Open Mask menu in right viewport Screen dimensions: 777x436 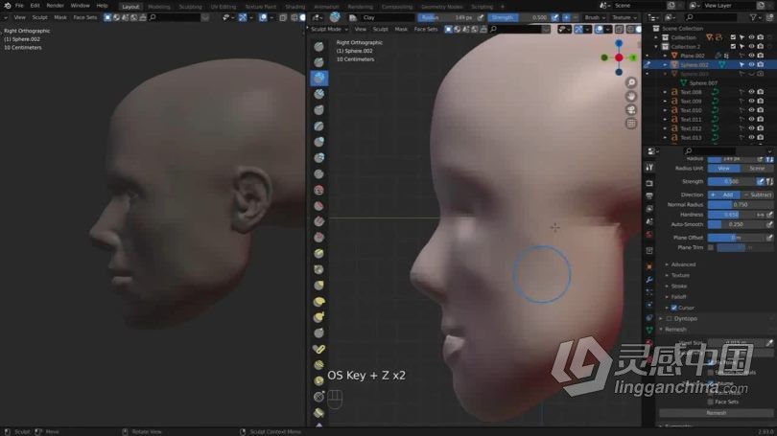tap(401, 29)
